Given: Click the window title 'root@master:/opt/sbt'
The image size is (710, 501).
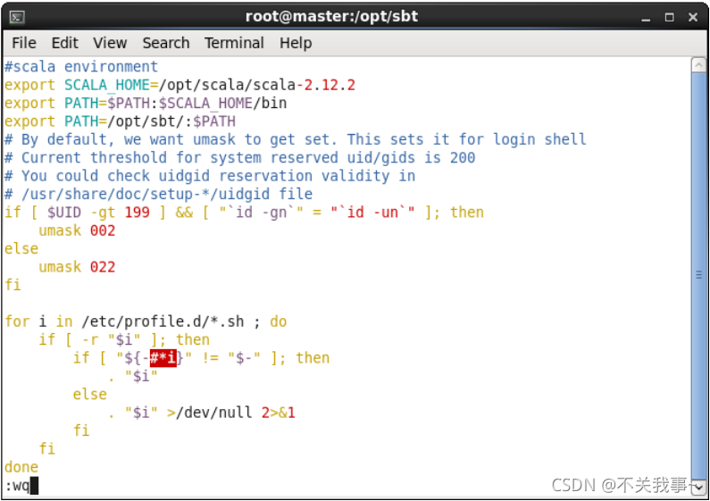Looking at the screenshot, I should 331,17.
